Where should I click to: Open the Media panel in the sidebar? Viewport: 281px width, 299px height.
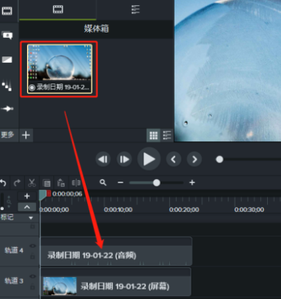pos(7,11)
